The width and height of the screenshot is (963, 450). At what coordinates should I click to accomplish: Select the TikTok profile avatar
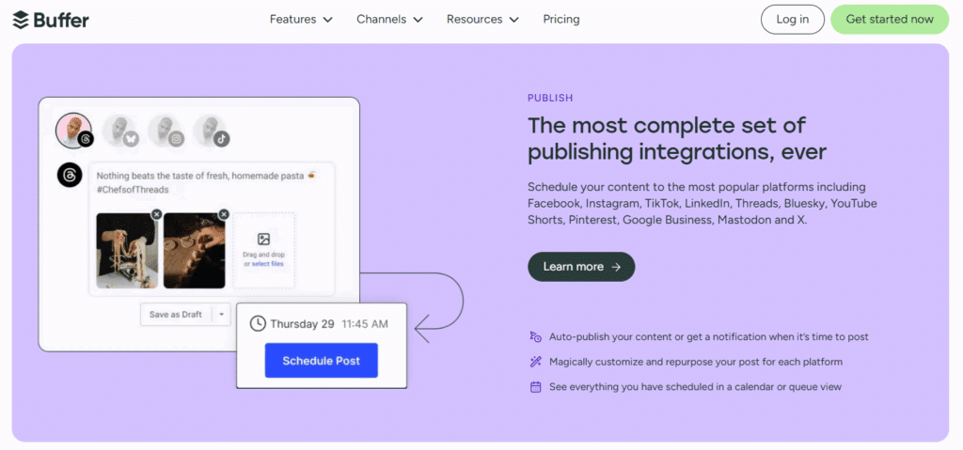[210, 131]
